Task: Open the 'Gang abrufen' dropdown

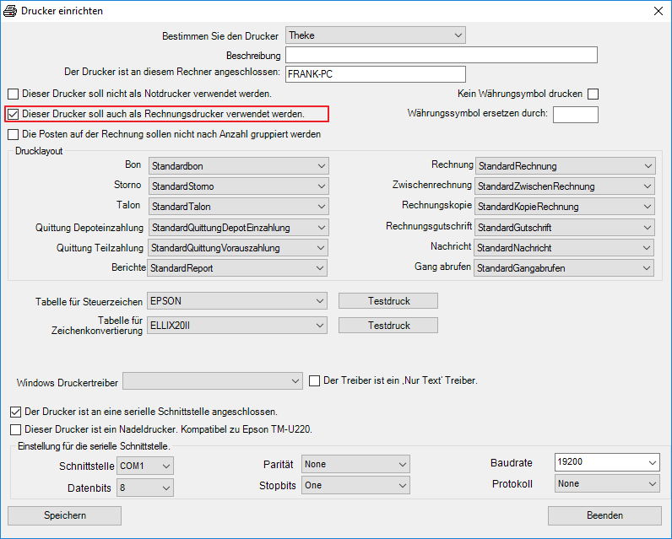Action: (564, 268)
